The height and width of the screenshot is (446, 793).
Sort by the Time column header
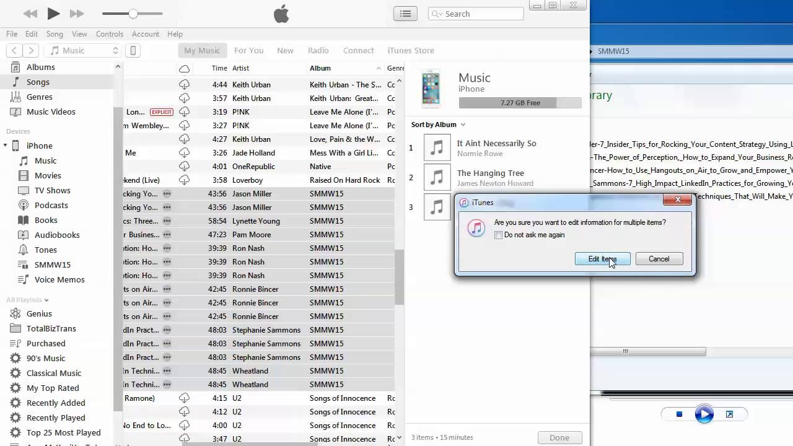click(x=219, y=68)
